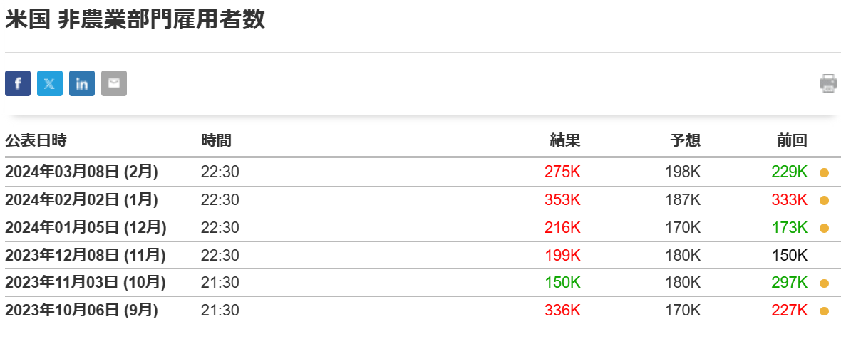Share page on LinkedIn
This screenshot has width=841, height=339.
pyautogui.click(x=82, y=83)
